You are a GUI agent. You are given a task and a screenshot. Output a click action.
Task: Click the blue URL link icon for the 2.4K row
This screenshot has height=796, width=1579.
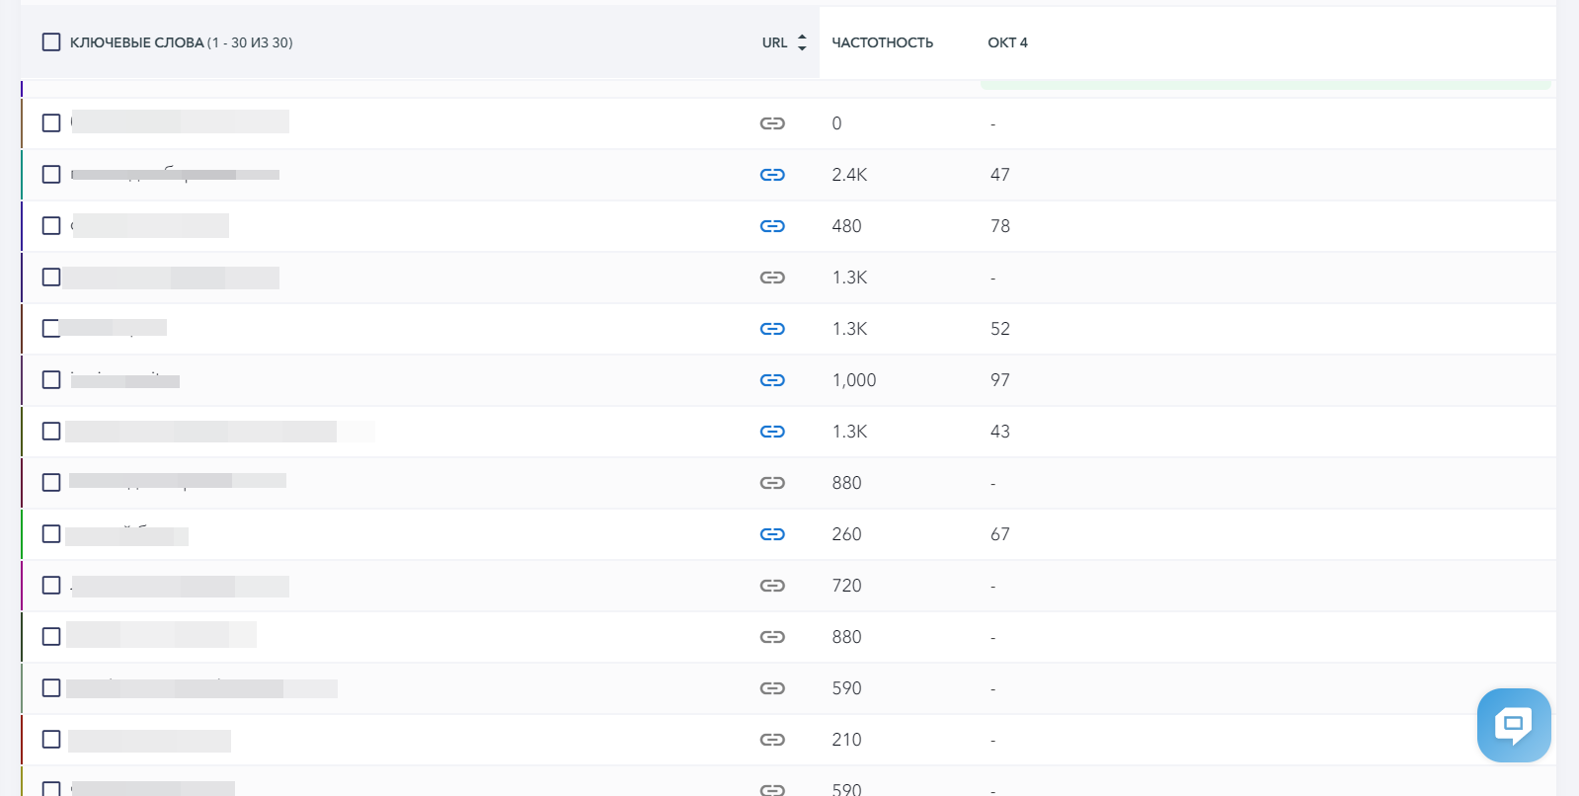coord(772,175)
